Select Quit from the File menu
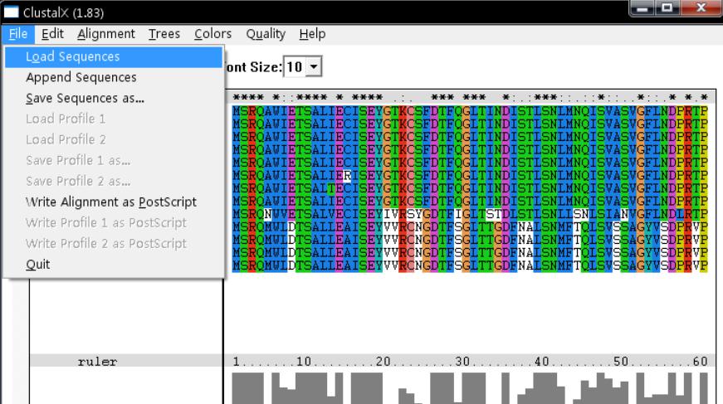 [38, 265]
